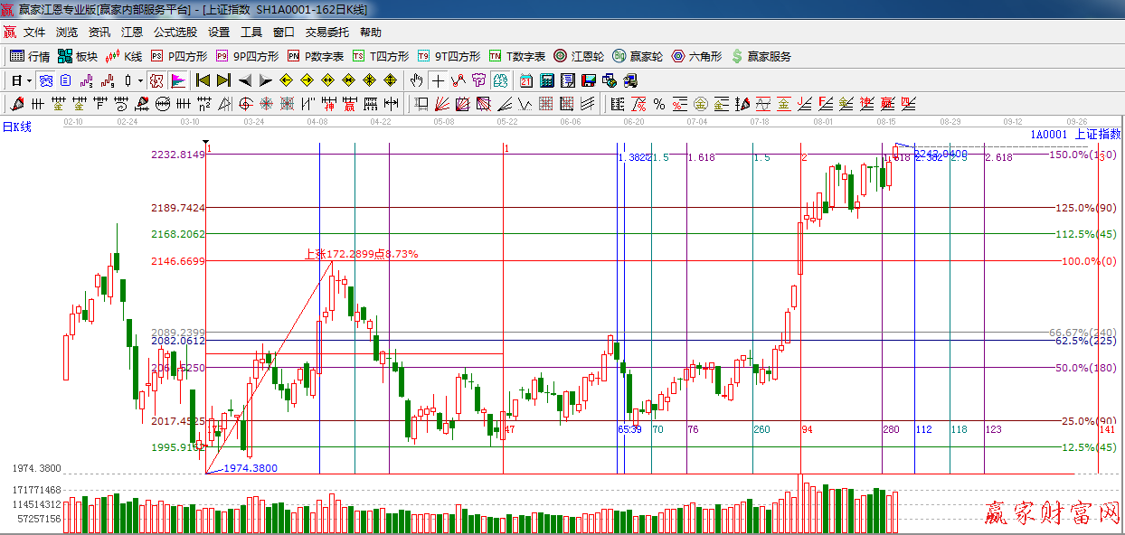Expand the 日 period dropdown arrow
Viewport: 1125px width, 535px height.
pos(29,80)
